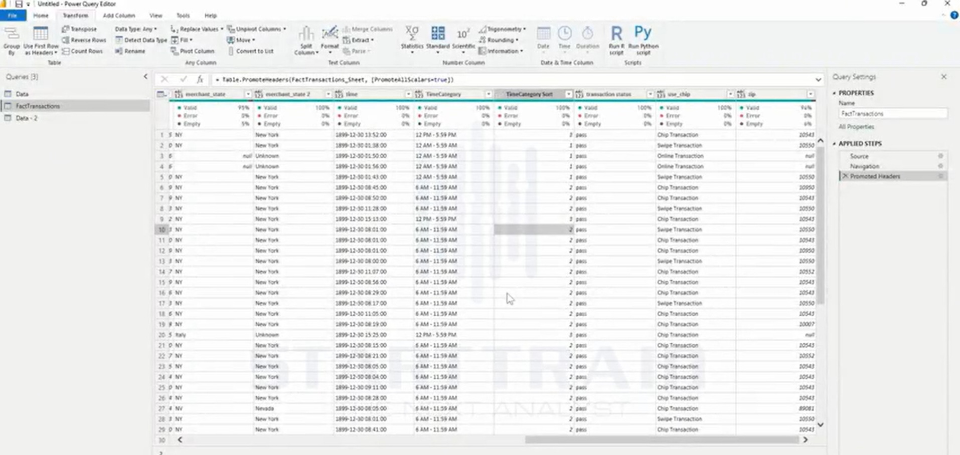Click the horizontal scrollbar thumb of the grid
This screenshot has width=960, height=455.
[x=662, y=440]
